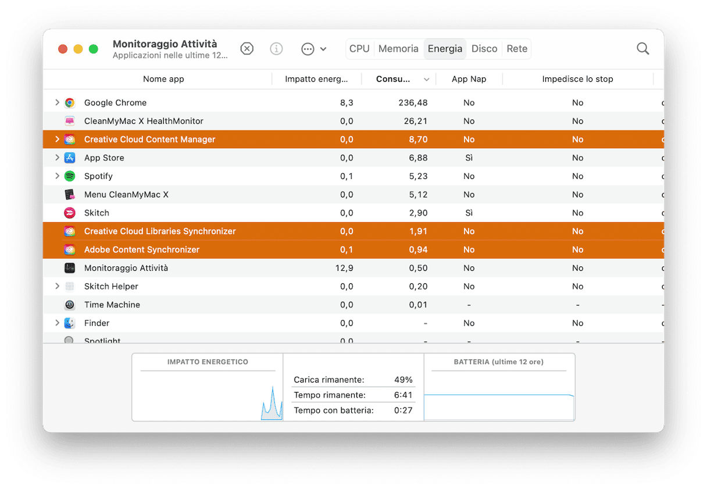
Task: Expand the Spotify row disclosure arrow
Action: (x=57, y=176)
